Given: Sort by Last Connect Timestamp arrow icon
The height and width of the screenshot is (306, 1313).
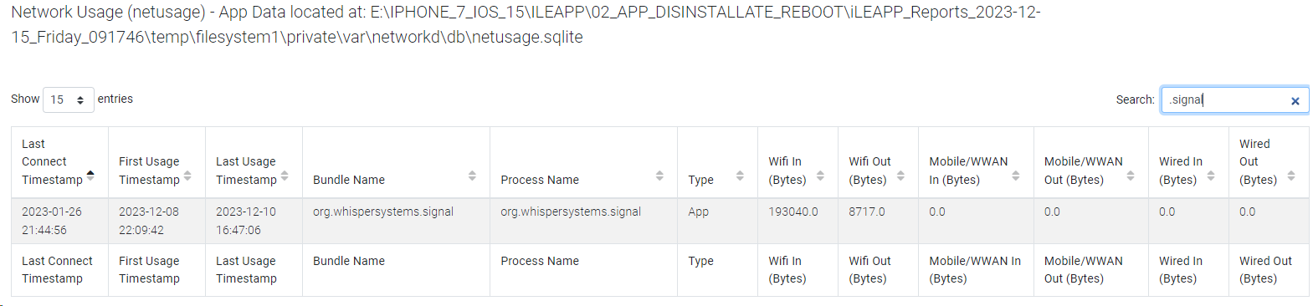Looking at the screenshot, I should point(90,176).
